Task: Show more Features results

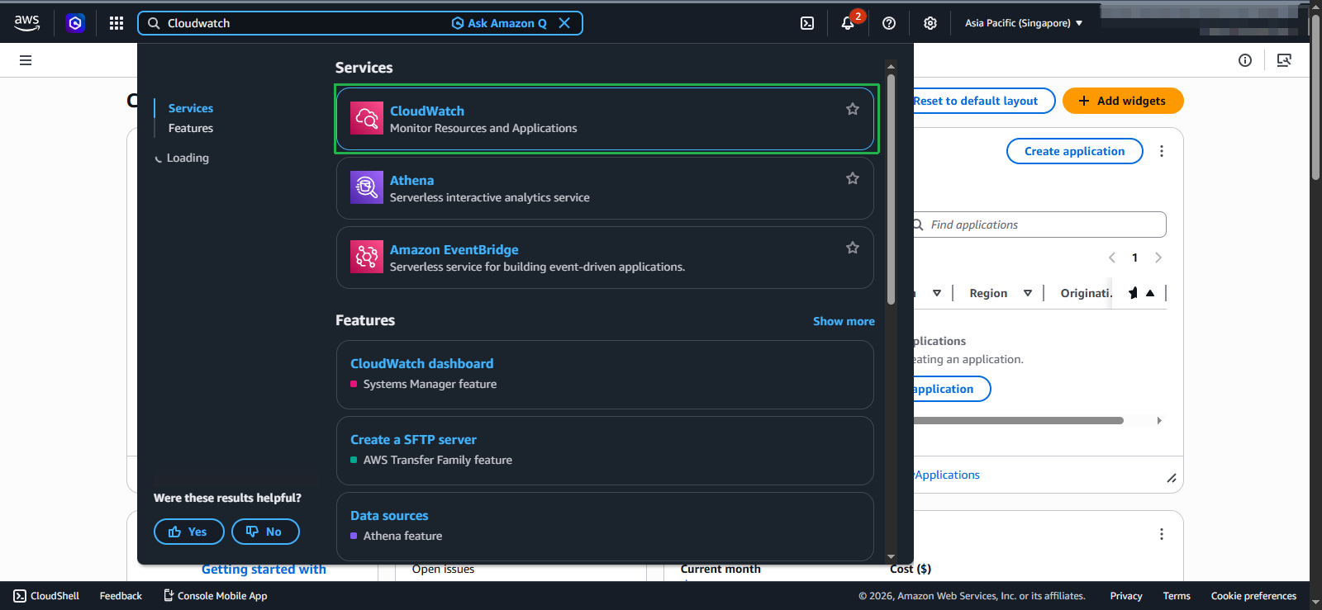Action: coord(844,321)
